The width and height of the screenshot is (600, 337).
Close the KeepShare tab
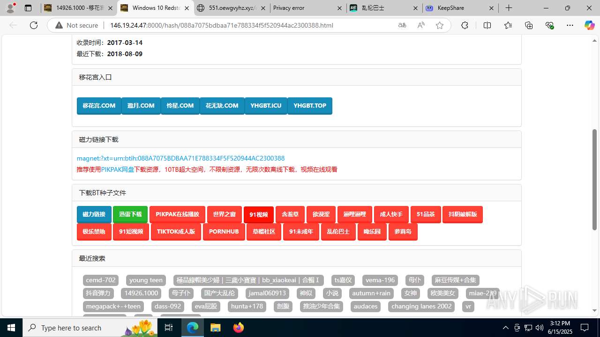[491, 8]
